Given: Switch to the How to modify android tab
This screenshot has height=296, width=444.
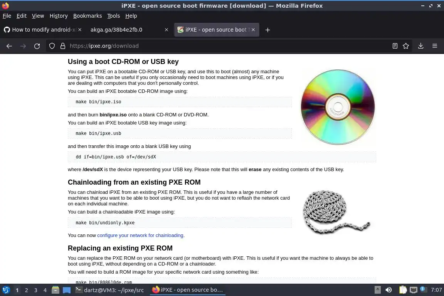Looking at the screenshot, I should (42, 30).
